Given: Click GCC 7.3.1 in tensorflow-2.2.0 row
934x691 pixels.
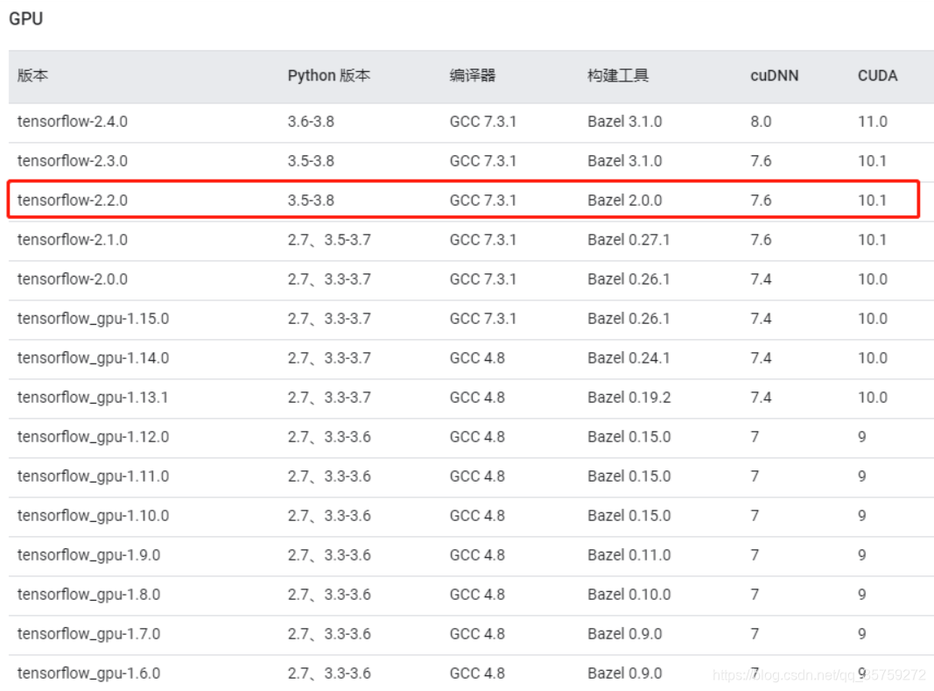Looking at the screenshot, I should tap(483, 201).
